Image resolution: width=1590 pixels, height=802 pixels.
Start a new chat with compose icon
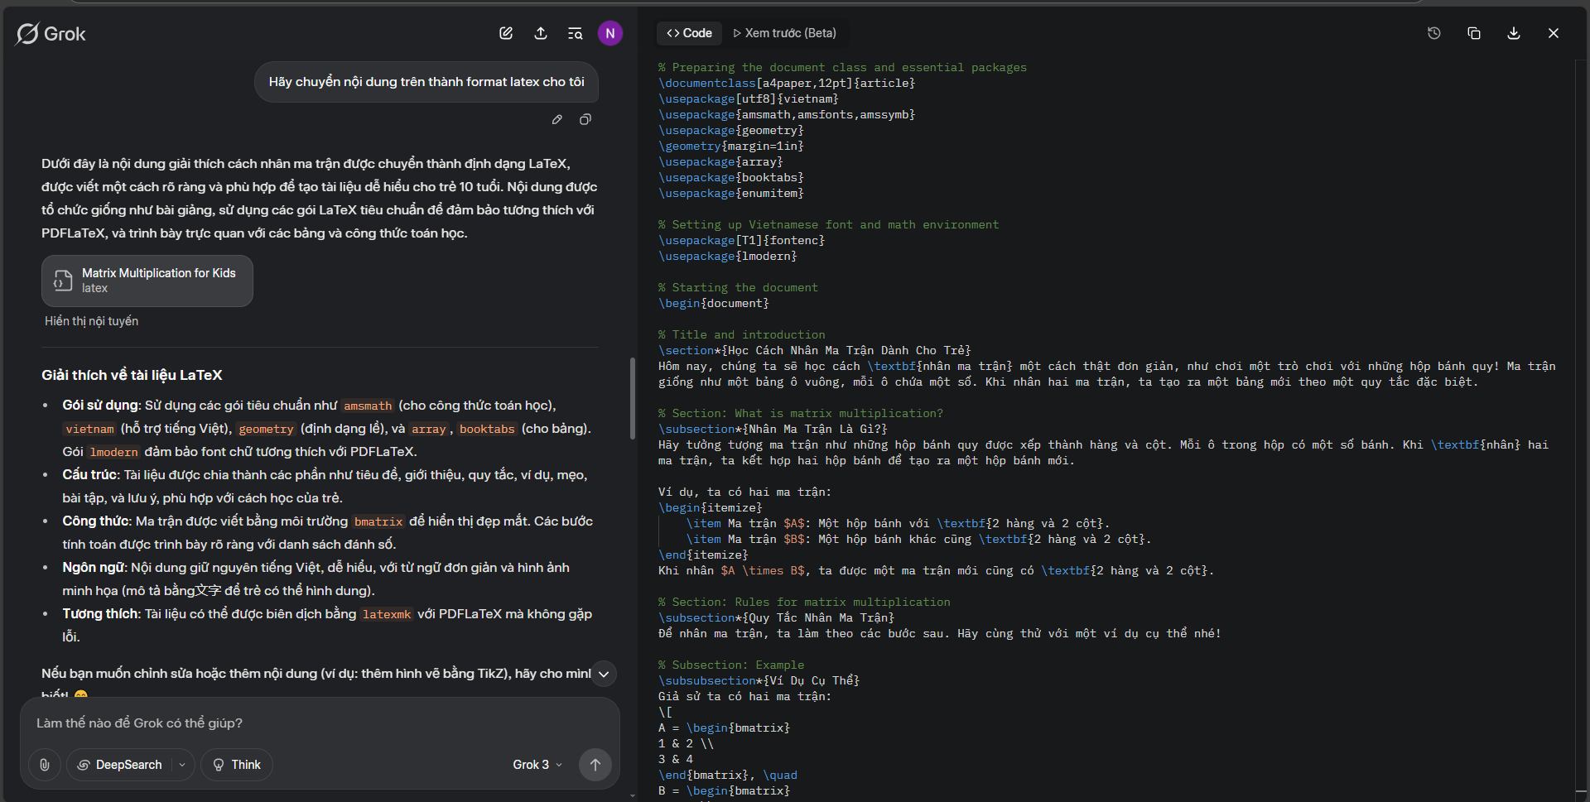tap(506, 33)
